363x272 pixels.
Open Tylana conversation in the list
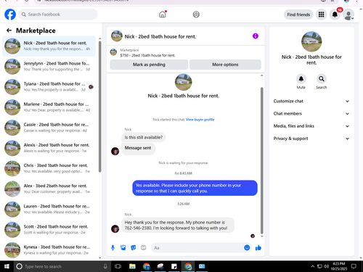tap(49, 86)
